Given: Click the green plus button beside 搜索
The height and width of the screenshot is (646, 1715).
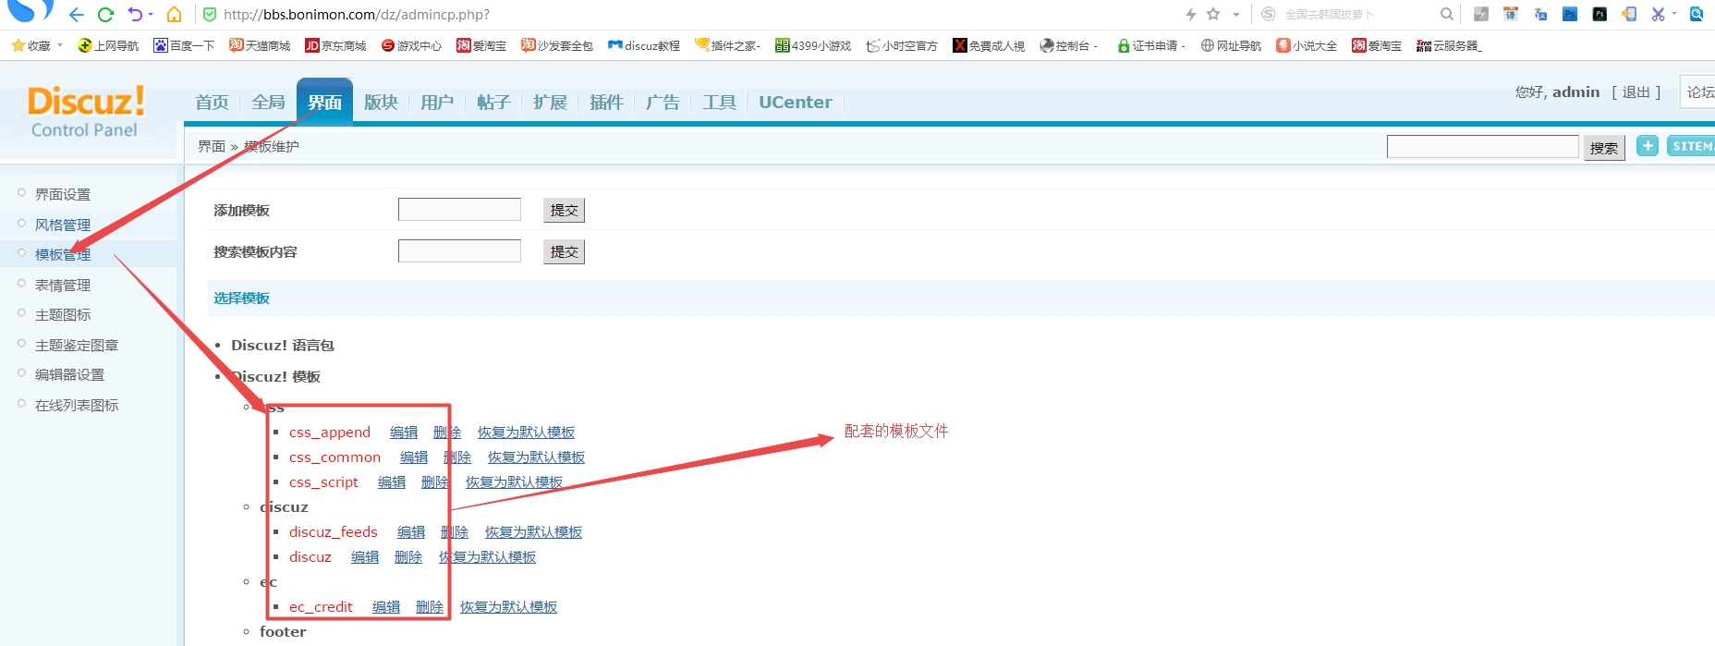Looking at the screenshot, I should click(x=1647, y=145).
